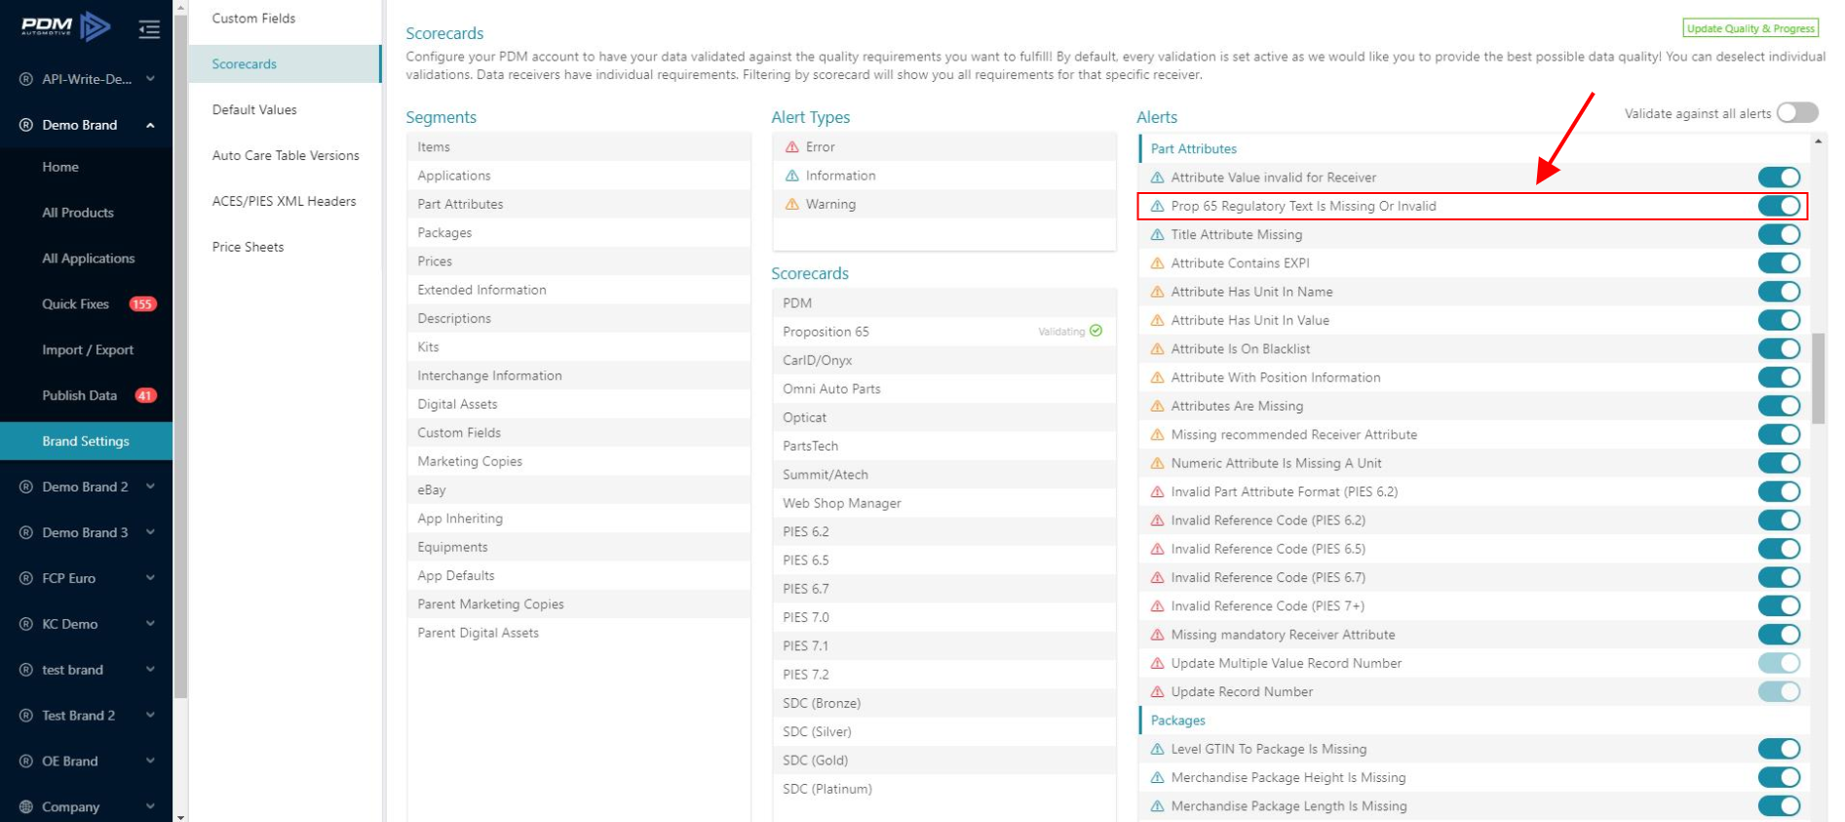Select the Part Attributes segment

[x=579, y=204]
